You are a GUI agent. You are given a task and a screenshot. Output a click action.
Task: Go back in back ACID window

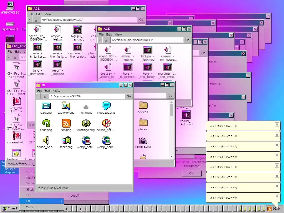pos(30,20)
